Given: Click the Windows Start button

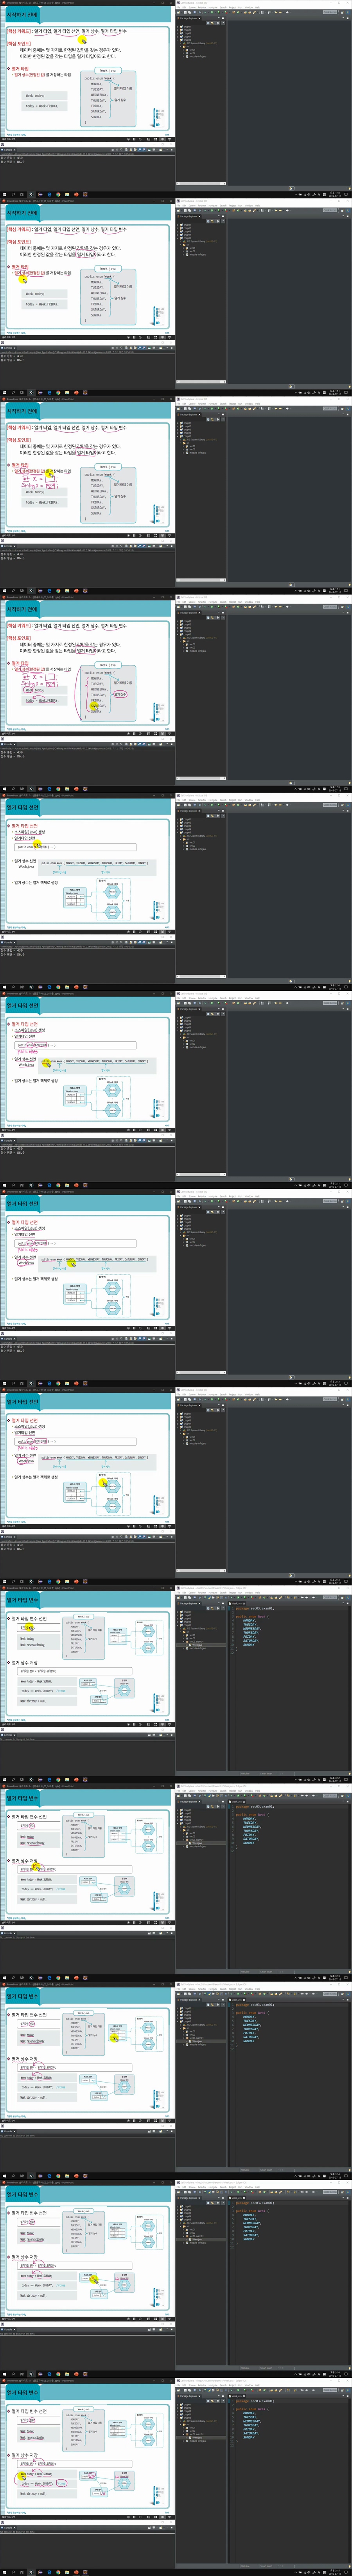Looking at the screenshot, I should 4,2572.
